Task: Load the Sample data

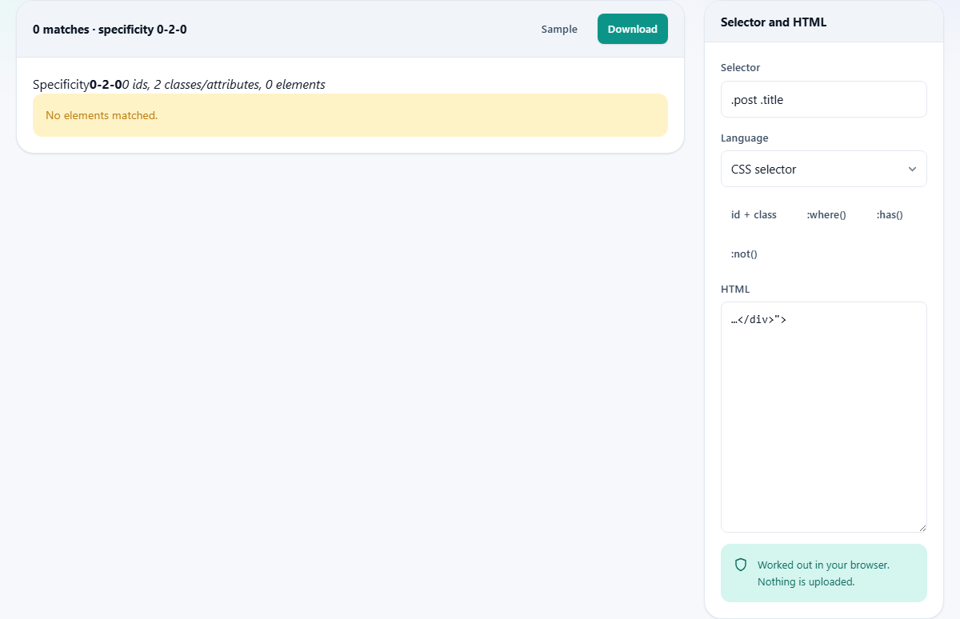Action: coord(559,29)
